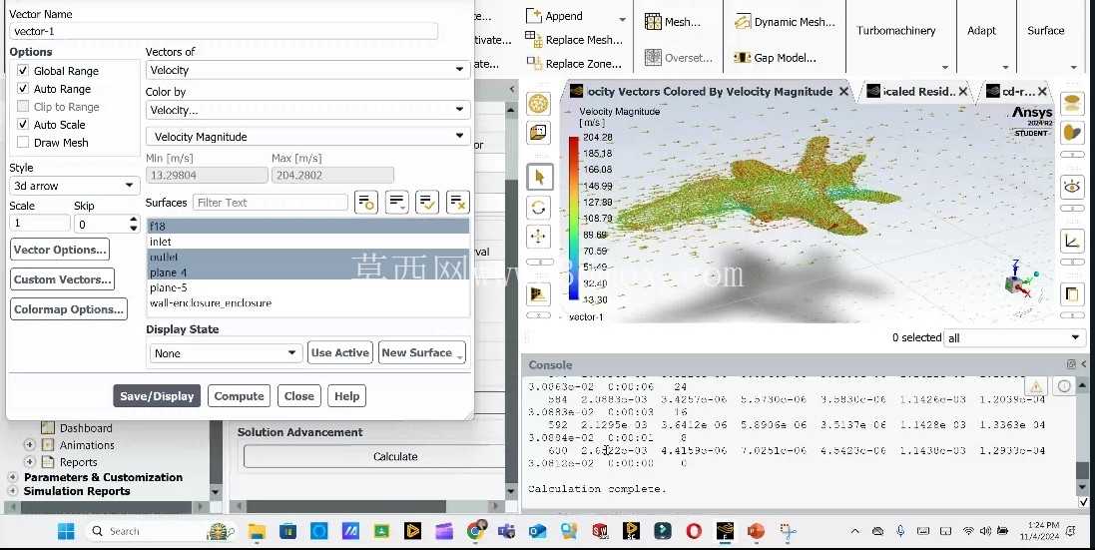Screen dimensions: 1095x550
Task: Click the console warning triangle icon
Action: 1036,386
